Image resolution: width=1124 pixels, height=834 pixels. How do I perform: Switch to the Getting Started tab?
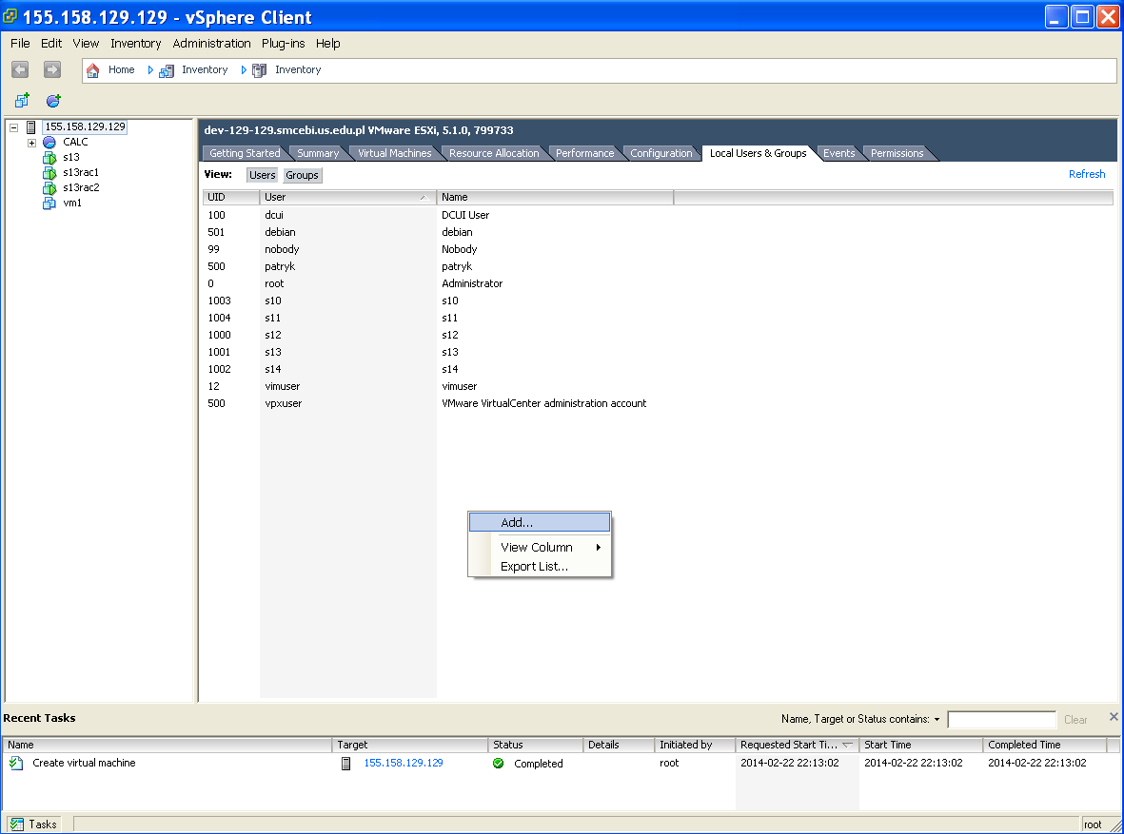point(245,153)
